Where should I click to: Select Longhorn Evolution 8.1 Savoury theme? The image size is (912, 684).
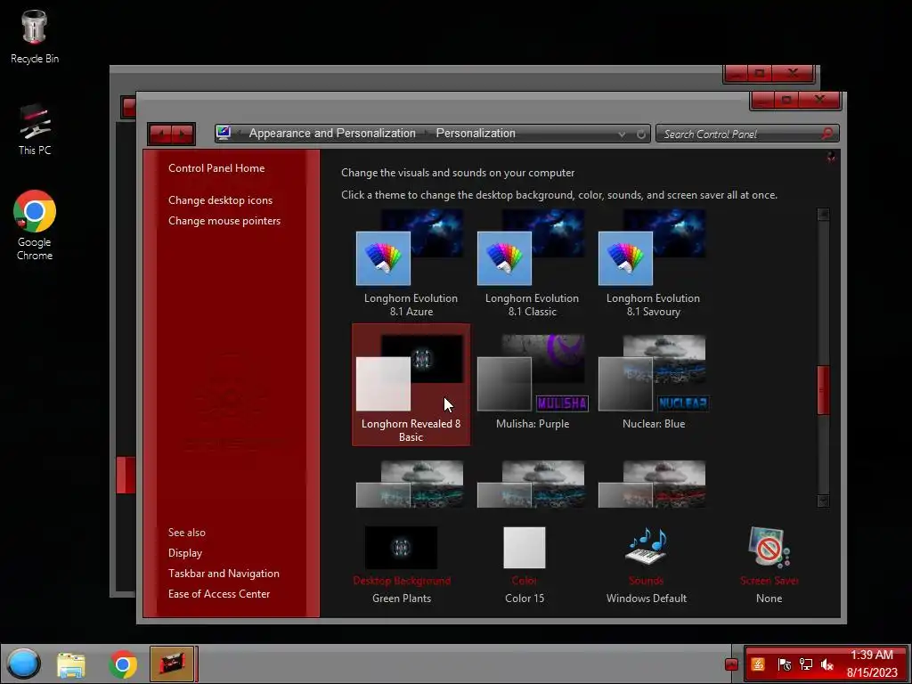click(653, 264)
